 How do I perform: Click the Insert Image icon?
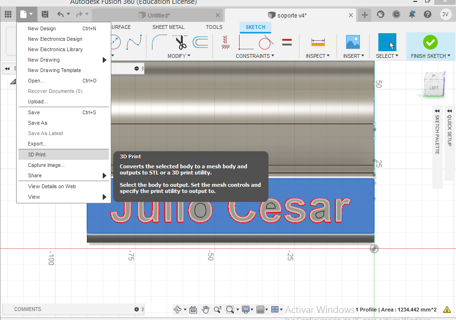(x=353, y=42)
